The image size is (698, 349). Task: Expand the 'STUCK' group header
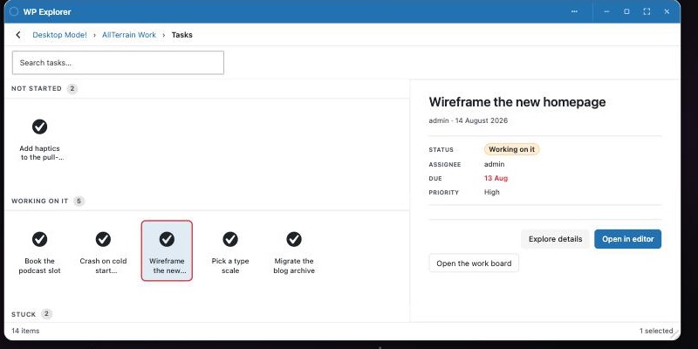click(24, 314)
